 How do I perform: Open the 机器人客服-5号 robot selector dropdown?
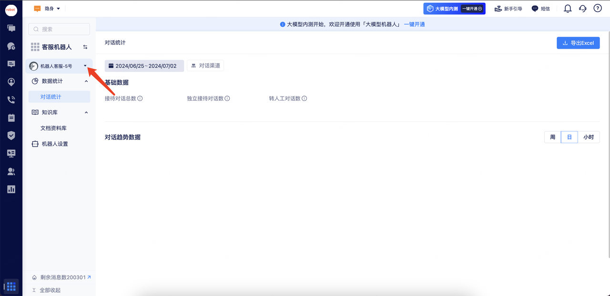pyautogui.click(x=59, y=66)
